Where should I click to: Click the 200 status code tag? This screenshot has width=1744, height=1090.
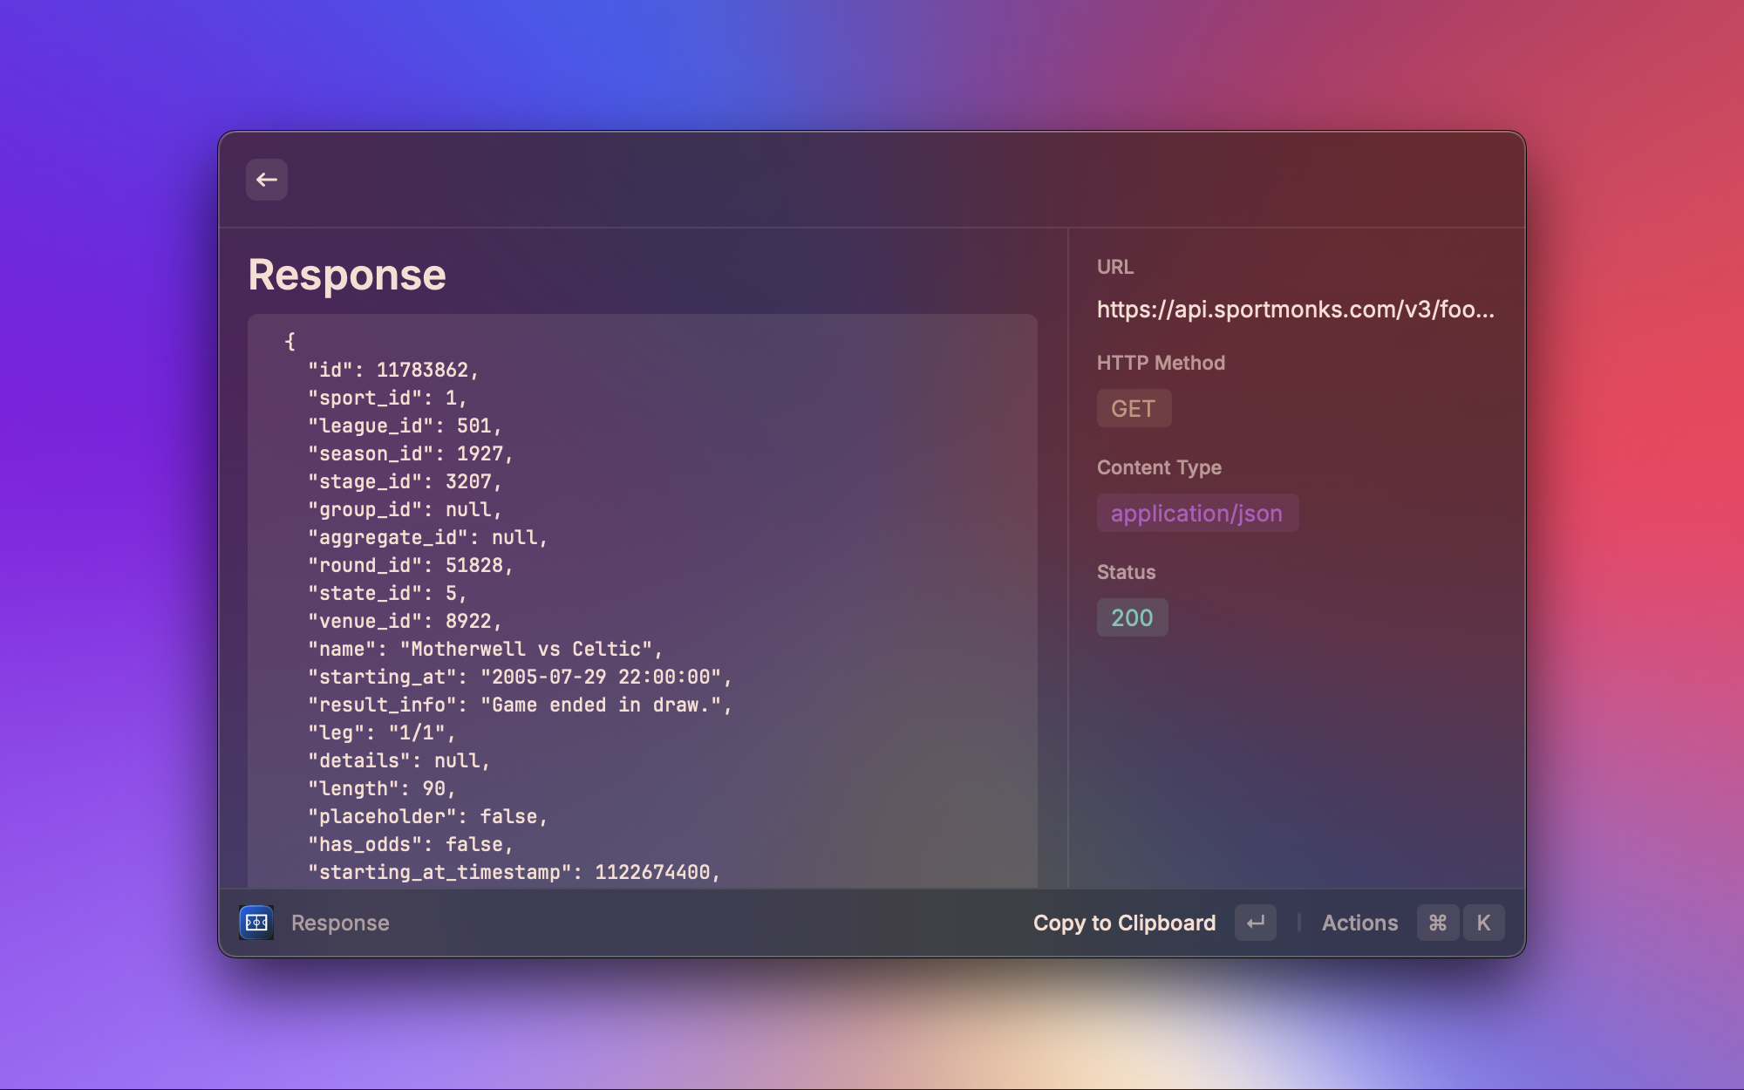[1132, 617]
